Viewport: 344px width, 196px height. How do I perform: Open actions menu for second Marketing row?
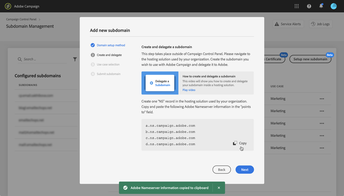point(322,111)
